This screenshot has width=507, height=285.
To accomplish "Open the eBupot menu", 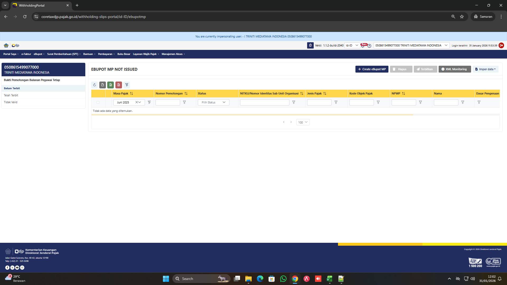I will 39,54.
